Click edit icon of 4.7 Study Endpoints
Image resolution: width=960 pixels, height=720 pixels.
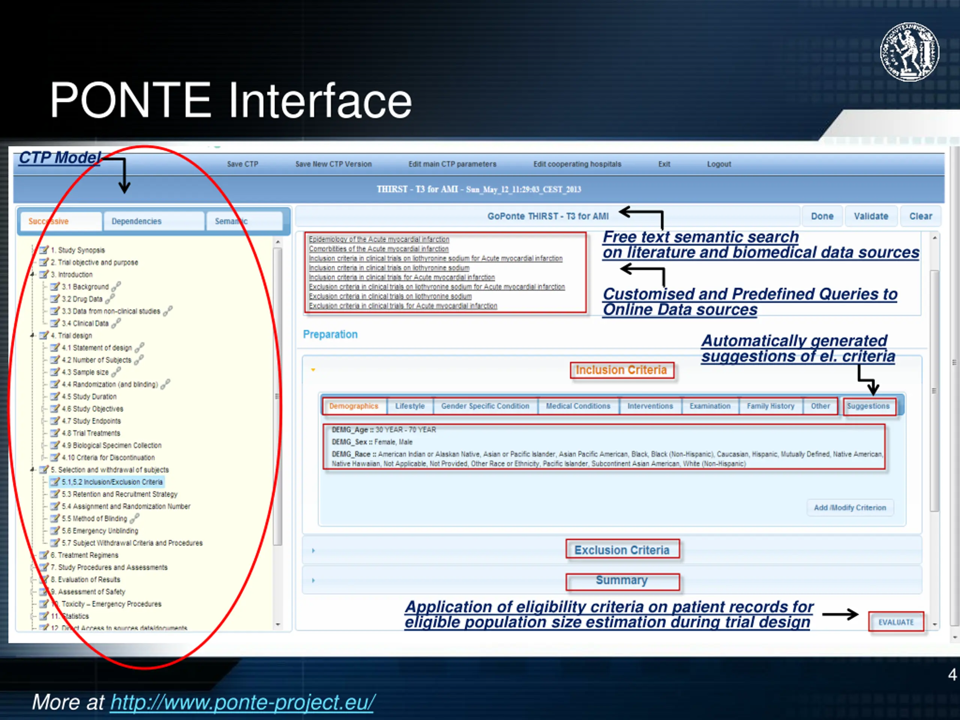[55, 420]
